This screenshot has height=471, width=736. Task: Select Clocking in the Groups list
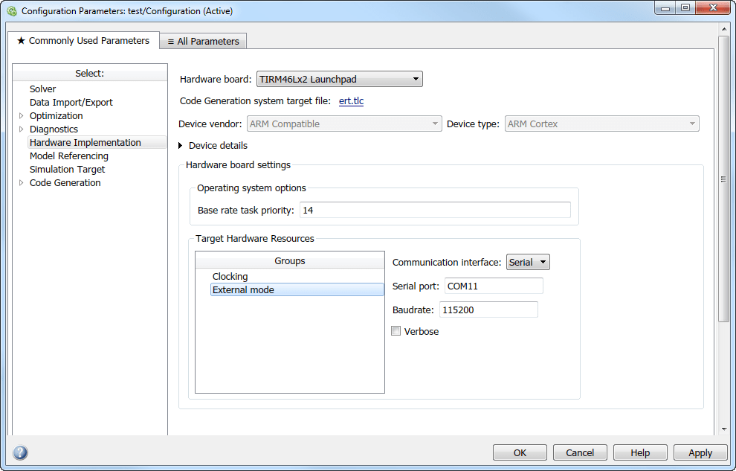point(230,276)
